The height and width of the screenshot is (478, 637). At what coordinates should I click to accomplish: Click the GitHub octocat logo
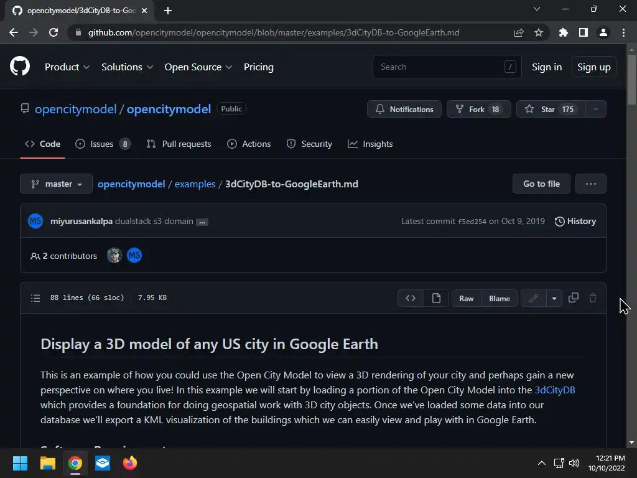(19, 66)
